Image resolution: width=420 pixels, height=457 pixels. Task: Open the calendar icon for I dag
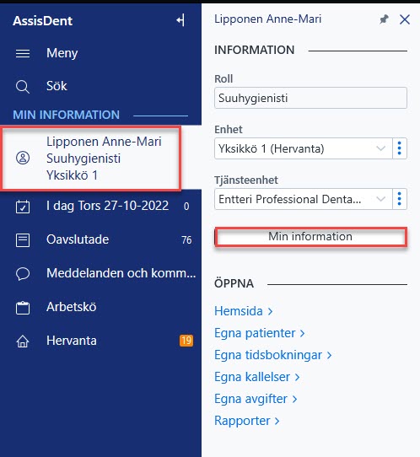coord(23,207)
